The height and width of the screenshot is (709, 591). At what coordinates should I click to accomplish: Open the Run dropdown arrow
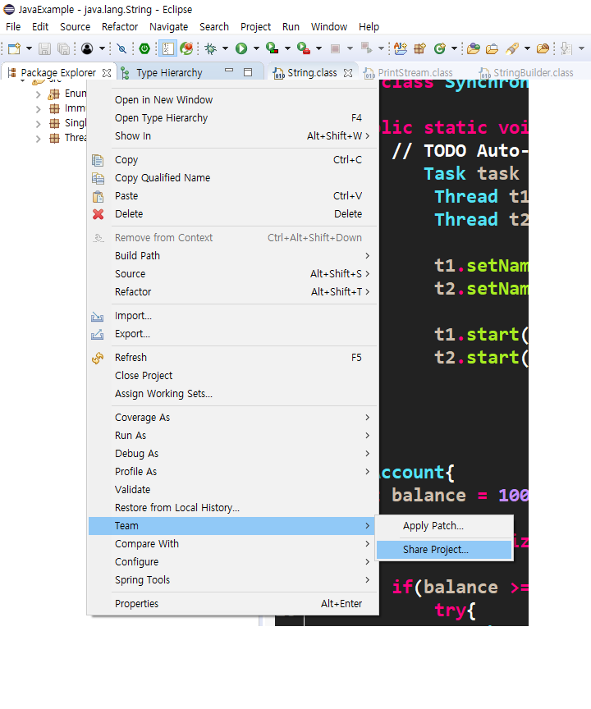tap(256, 48)
